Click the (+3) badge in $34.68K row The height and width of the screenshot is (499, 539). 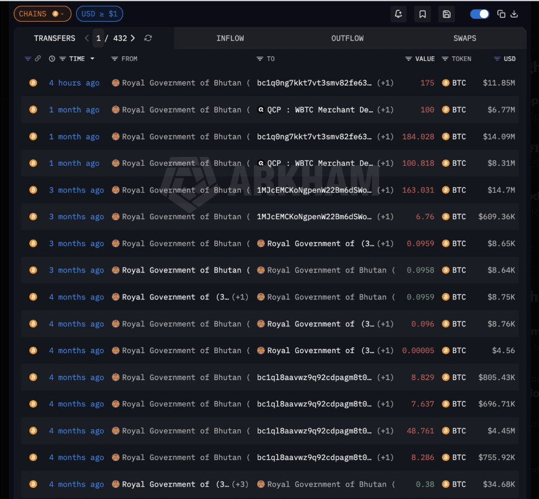240,484
